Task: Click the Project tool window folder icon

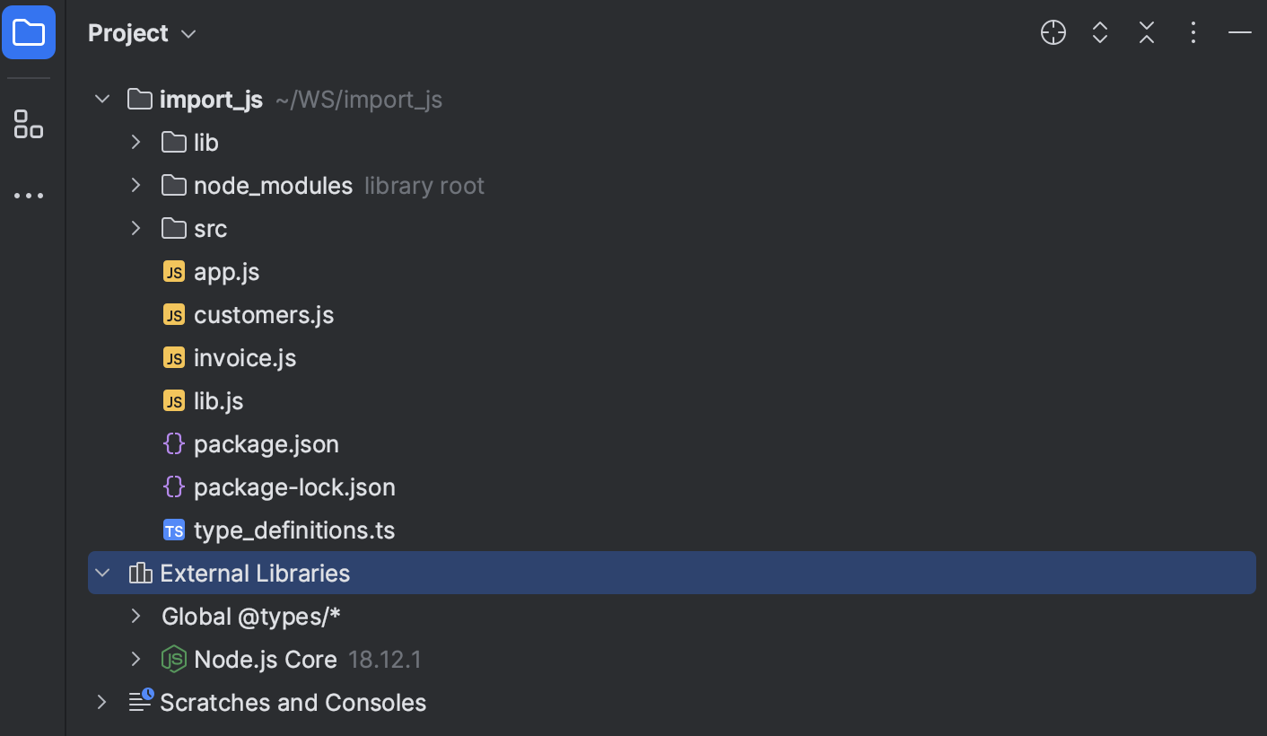Action: 29,32
